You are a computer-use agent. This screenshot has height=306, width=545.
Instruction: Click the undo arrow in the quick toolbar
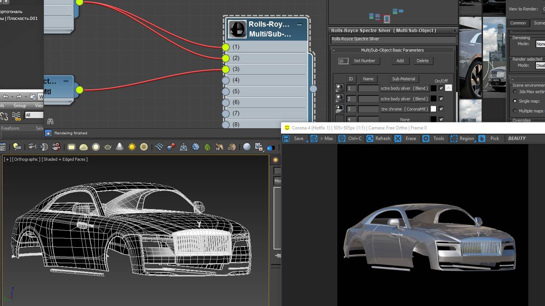point(5,97)
